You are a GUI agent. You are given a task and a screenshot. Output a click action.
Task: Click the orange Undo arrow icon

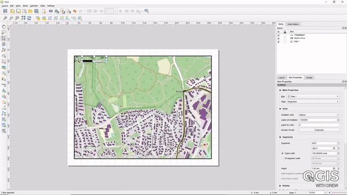click(75, 11)
